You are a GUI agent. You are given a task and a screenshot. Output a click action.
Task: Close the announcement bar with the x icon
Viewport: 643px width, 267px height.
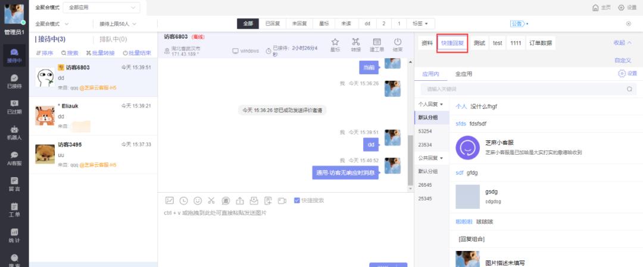point(628,24)
